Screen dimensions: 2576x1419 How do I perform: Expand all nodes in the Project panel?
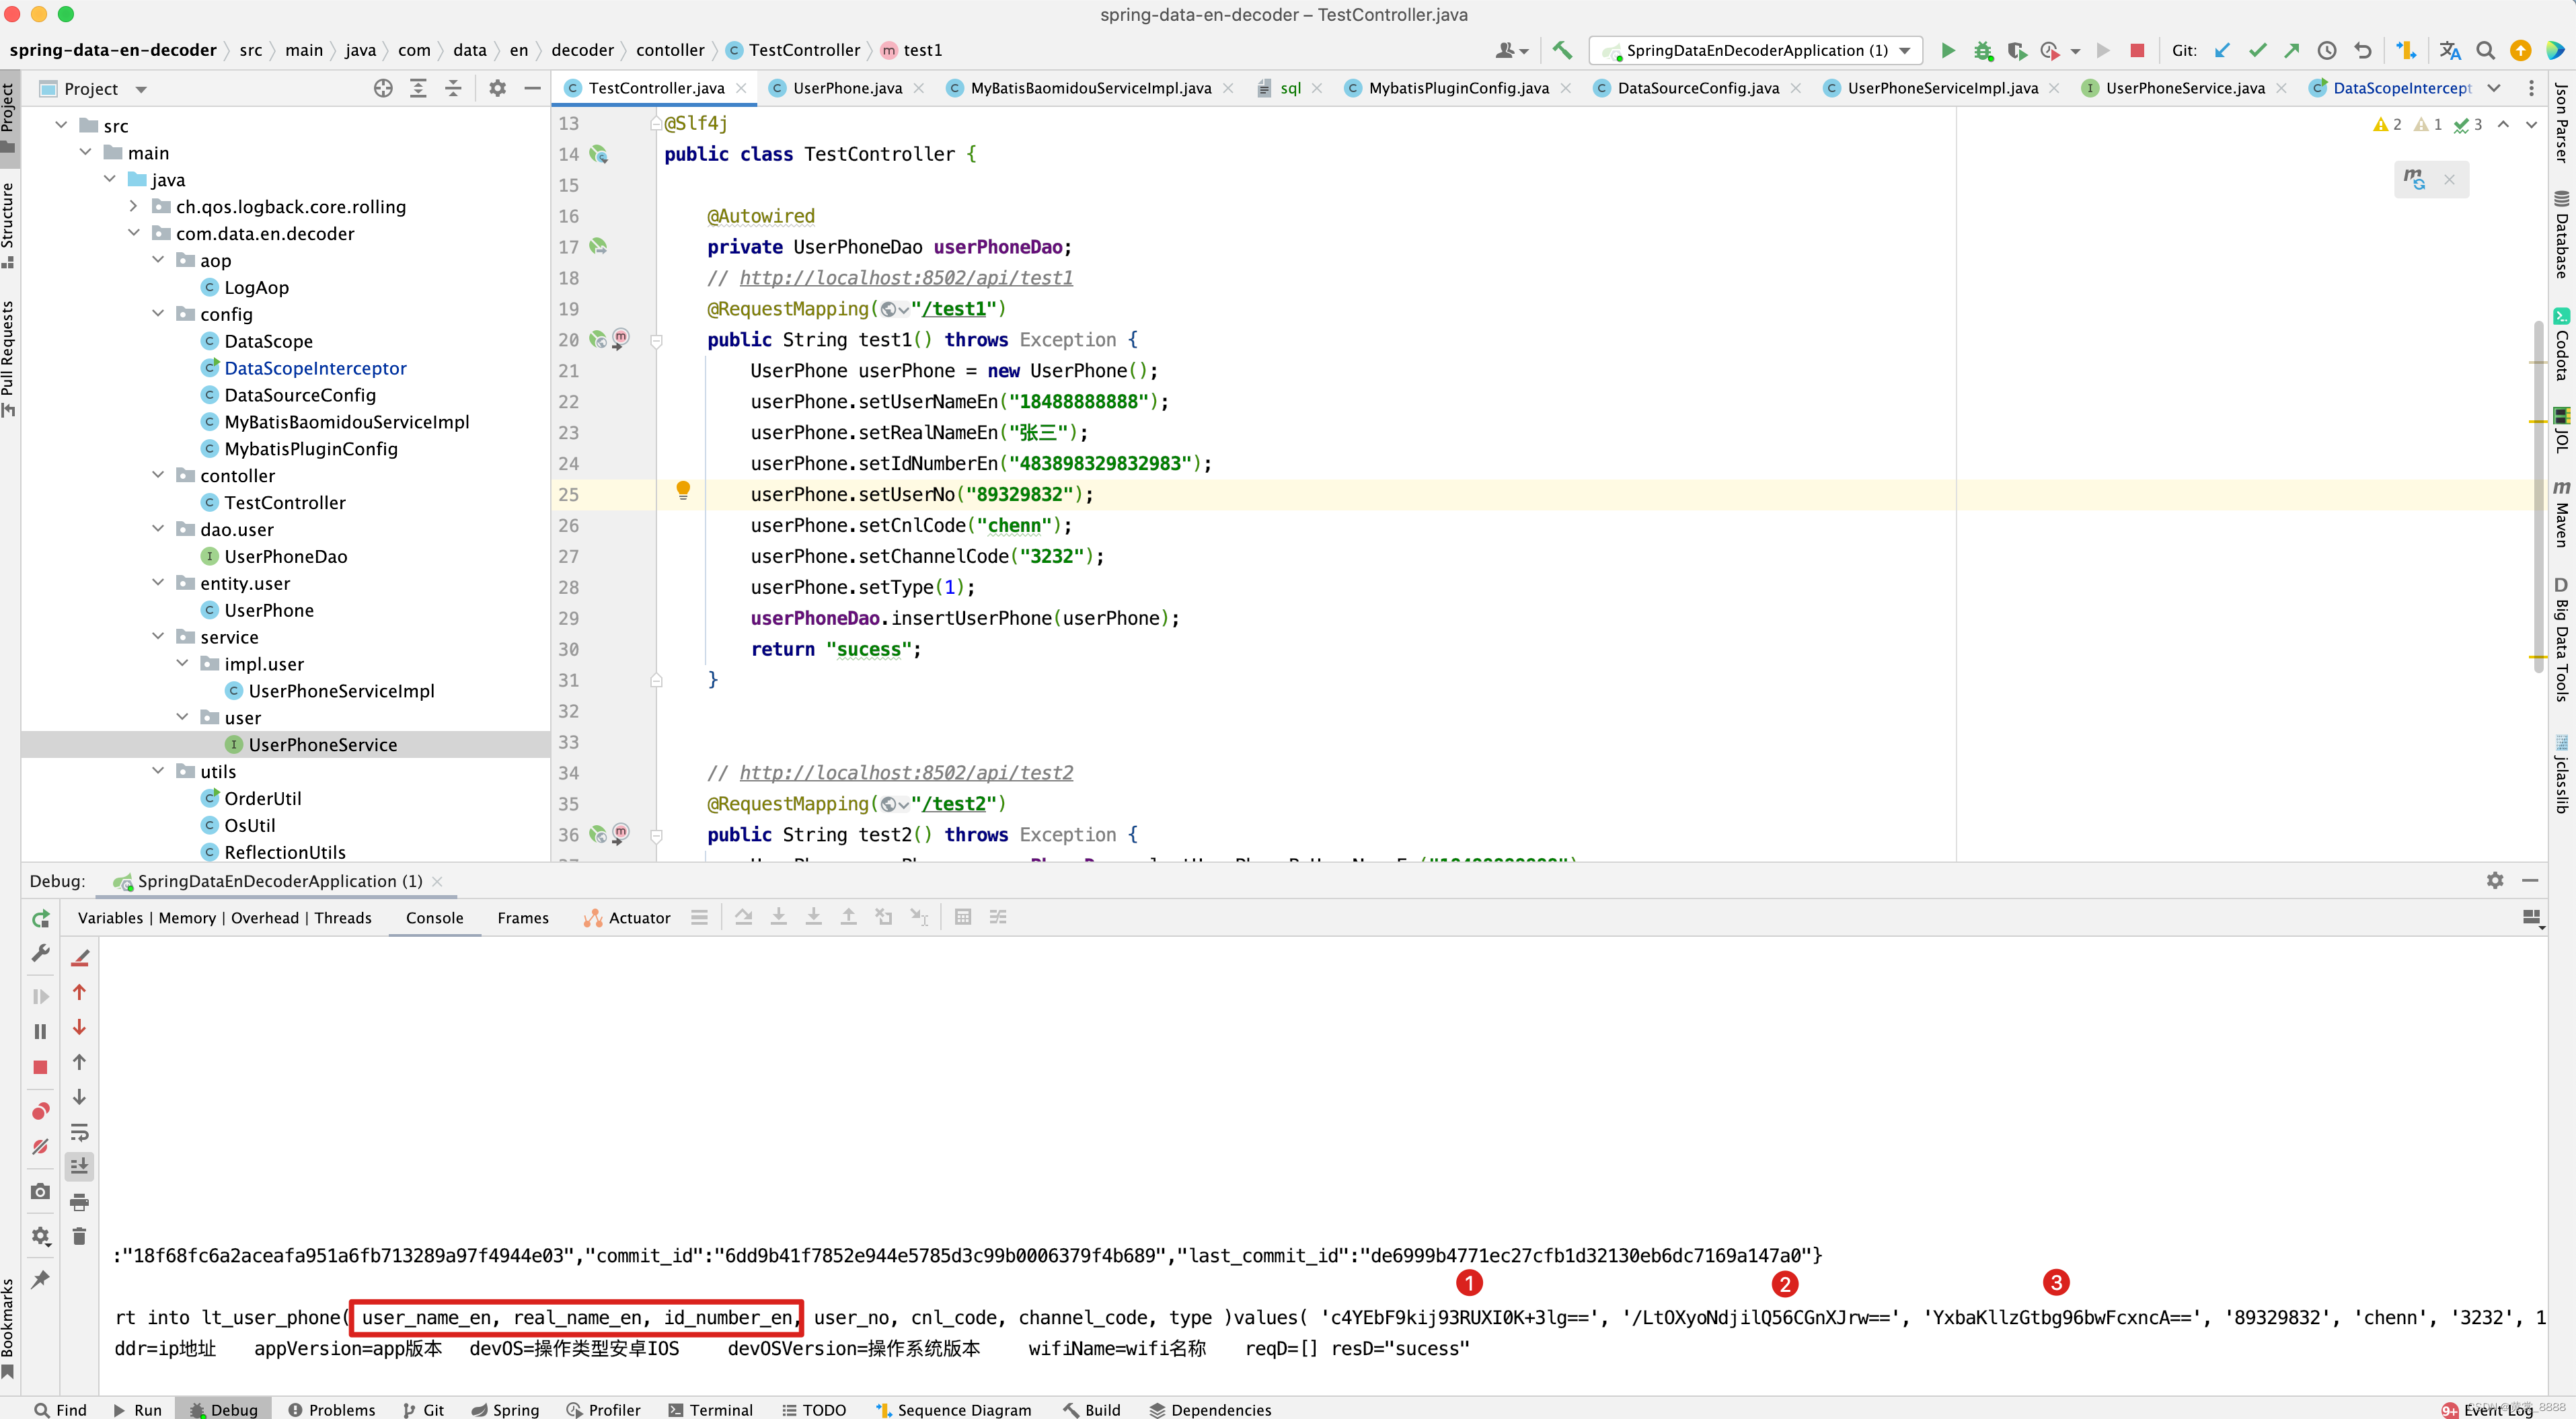click(x=418, y=88)
